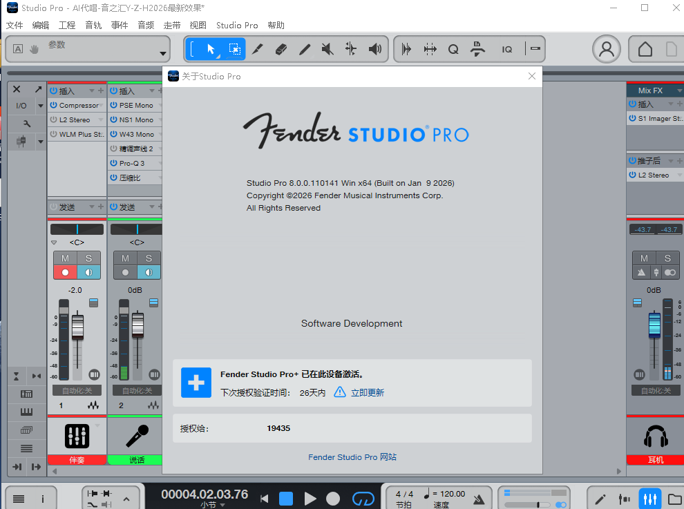Click the headphones icon of 耳机 channel
The width and height of the screenshot is (684, 509).
(656, 436)
